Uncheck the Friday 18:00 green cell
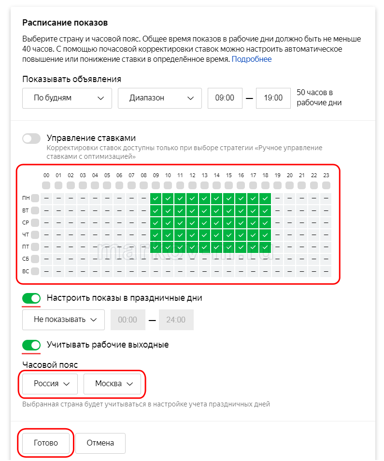Viewport: 384px width, 461px height. click(265, 247)
